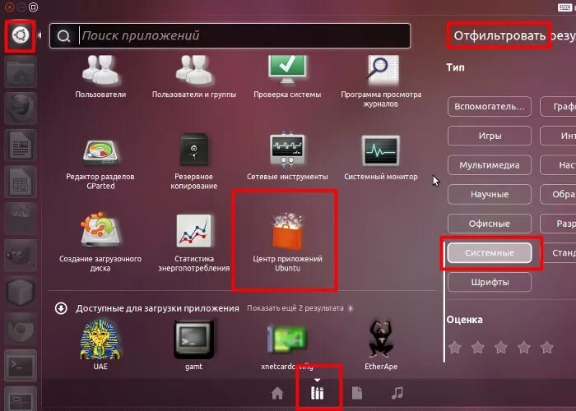Select the EtherApe application
Screen dimensions: 576x411
(x=381, y=345)
